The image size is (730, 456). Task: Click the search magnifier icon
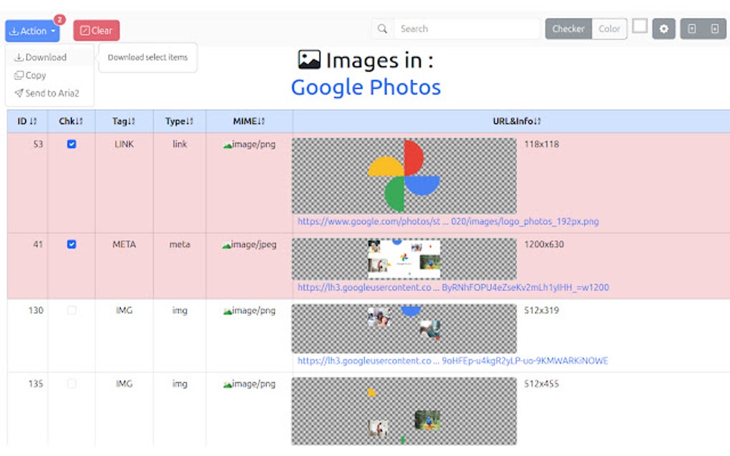pos(381,29)
